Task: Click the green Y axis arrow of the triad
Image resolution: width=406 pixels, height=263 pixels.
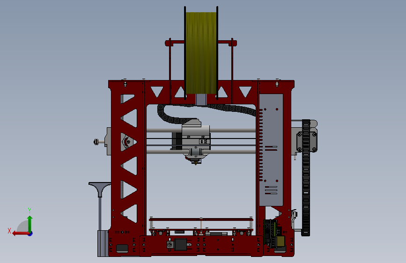Action: 30,223
